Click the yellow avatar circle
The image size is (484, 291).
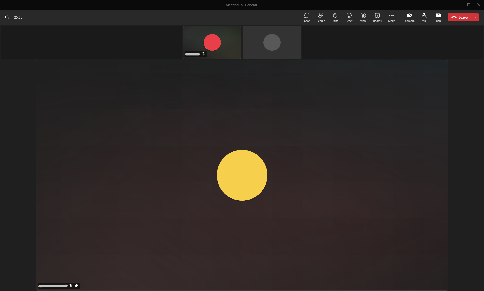point(242,175)
